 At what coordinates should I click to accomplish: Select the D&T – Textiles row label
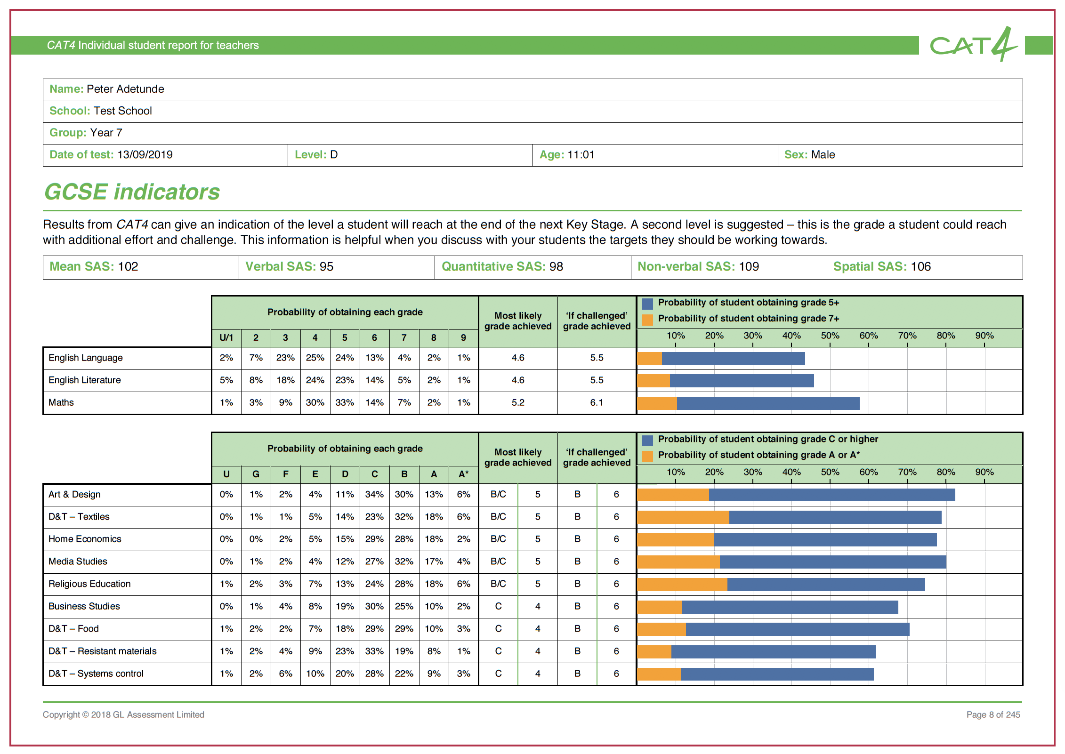[79, 517]
